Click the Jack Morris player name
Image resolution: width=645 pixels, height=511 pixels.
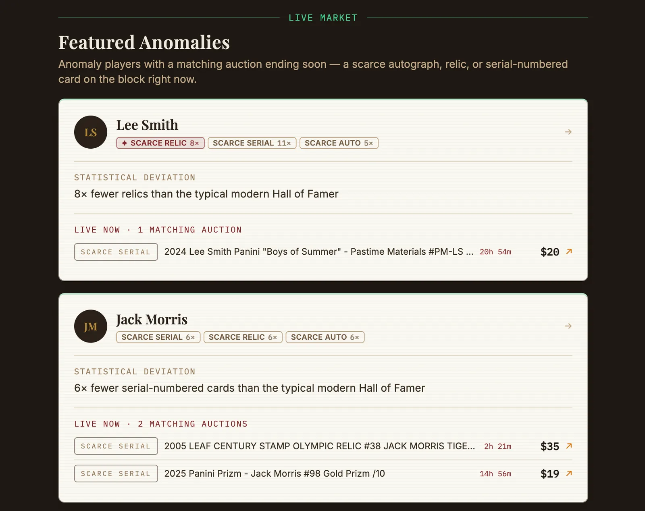[152, 320]
